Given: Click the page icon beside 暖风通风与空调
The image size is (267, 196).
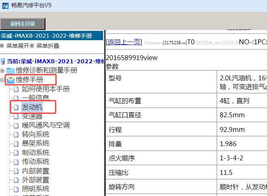Looking at the screenshot, I should (x=16, y=125).
